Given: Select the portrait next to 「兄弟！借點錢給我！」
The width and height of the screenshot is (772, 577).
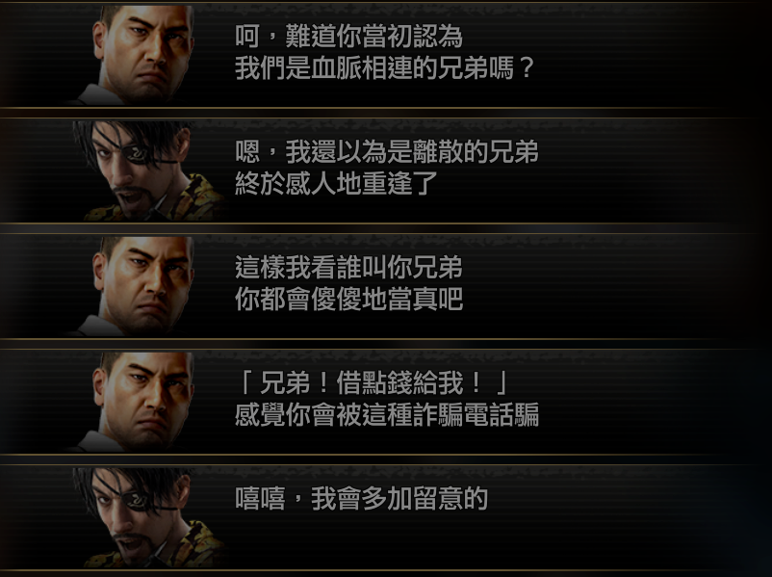Looking at the screenshot, I should click(138, 402).
